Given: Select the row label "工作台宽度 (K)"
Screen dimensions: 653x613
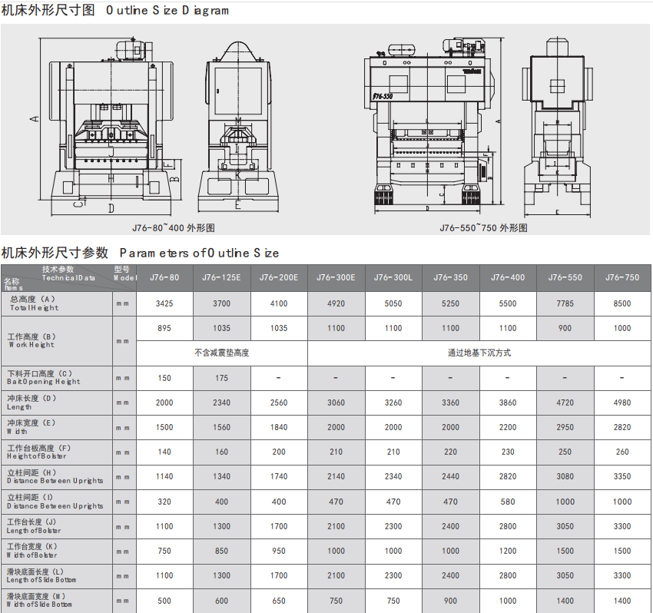Looking at the screenshot, I should [x=31, y=551].
